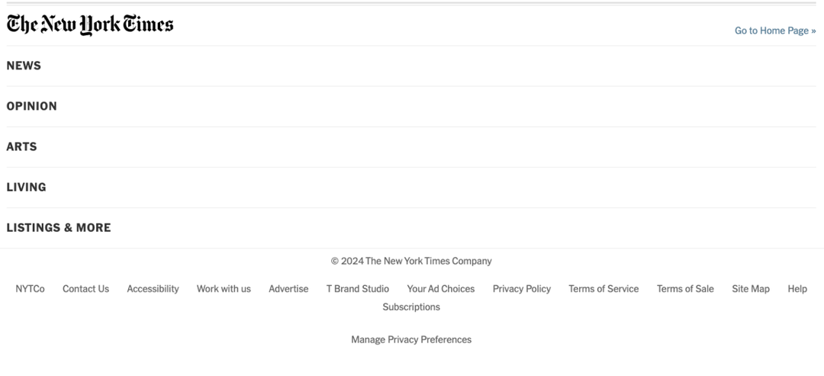This screenshot has height=376, width=824.
Task: Open the Contact Us link
Action: pos(85,289)
